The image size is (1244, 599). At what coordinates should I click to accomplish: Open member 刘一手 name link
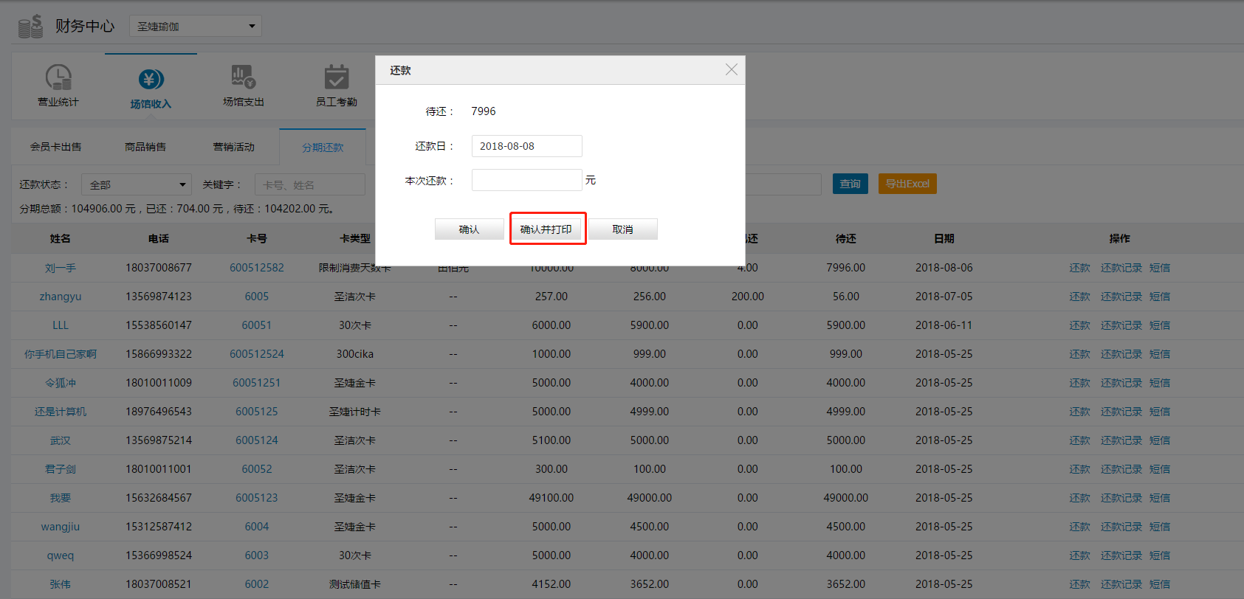[x=61, y=268]
